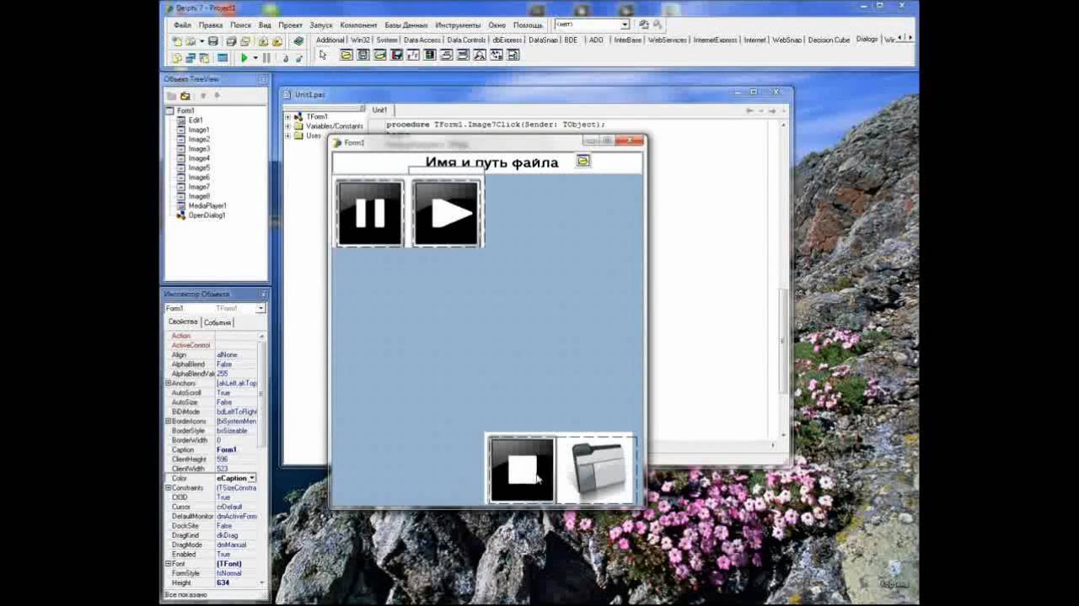
Task: Expand the Variables/Constants node
Action: coord(287,126)
